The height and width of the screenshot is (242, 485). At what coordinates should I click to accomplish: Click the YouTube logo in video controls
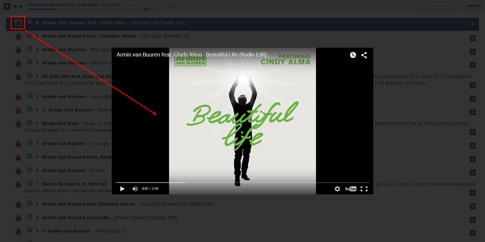pos(351,189)
